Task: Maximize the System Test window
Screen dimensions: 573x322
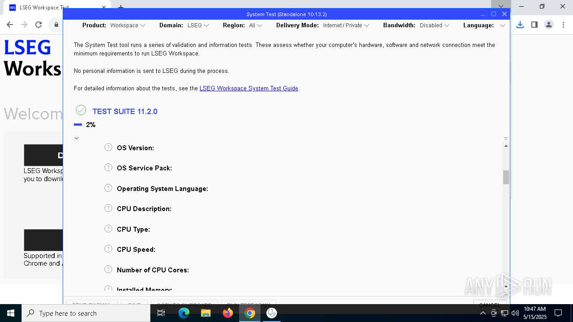Action: tap(494, 14)
